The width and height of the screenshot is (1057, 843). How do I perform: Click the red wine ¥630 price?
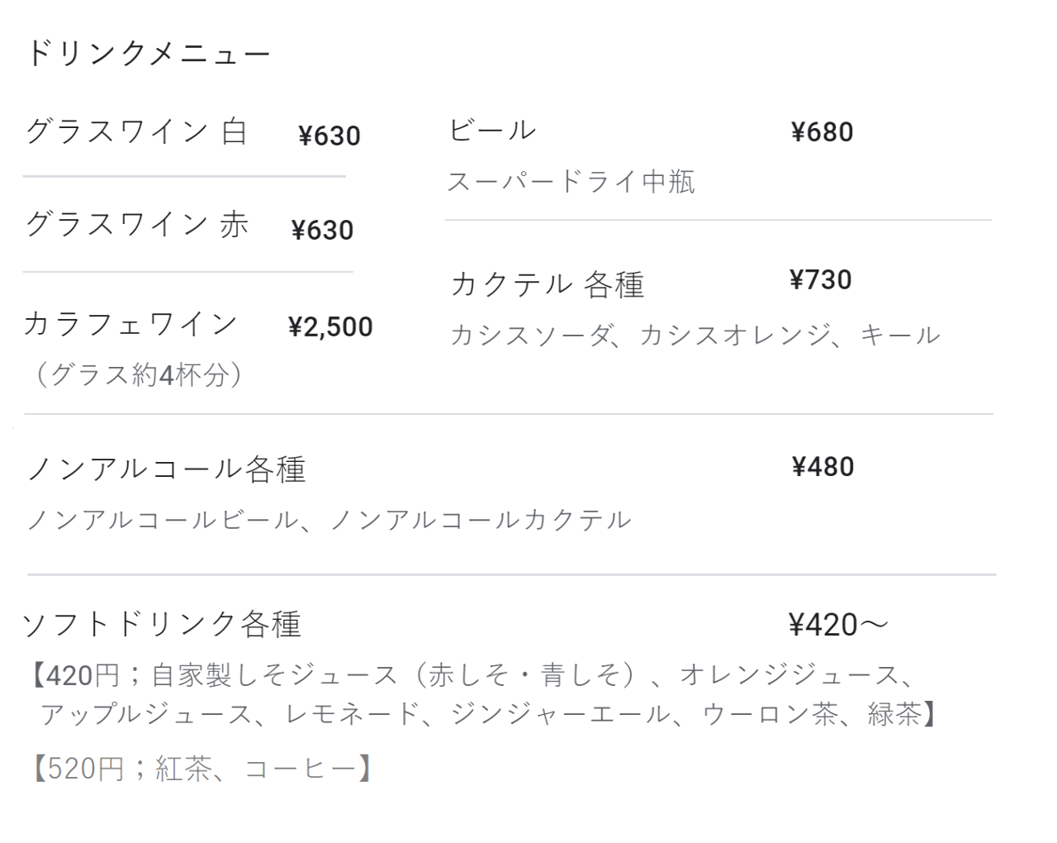[x=323, y=230]
